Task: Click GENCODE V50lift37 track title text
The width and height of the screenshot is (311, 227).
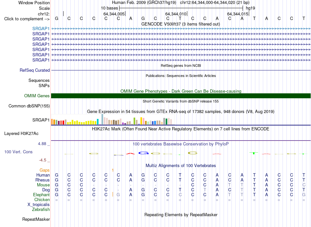Action: pos(180,24)
